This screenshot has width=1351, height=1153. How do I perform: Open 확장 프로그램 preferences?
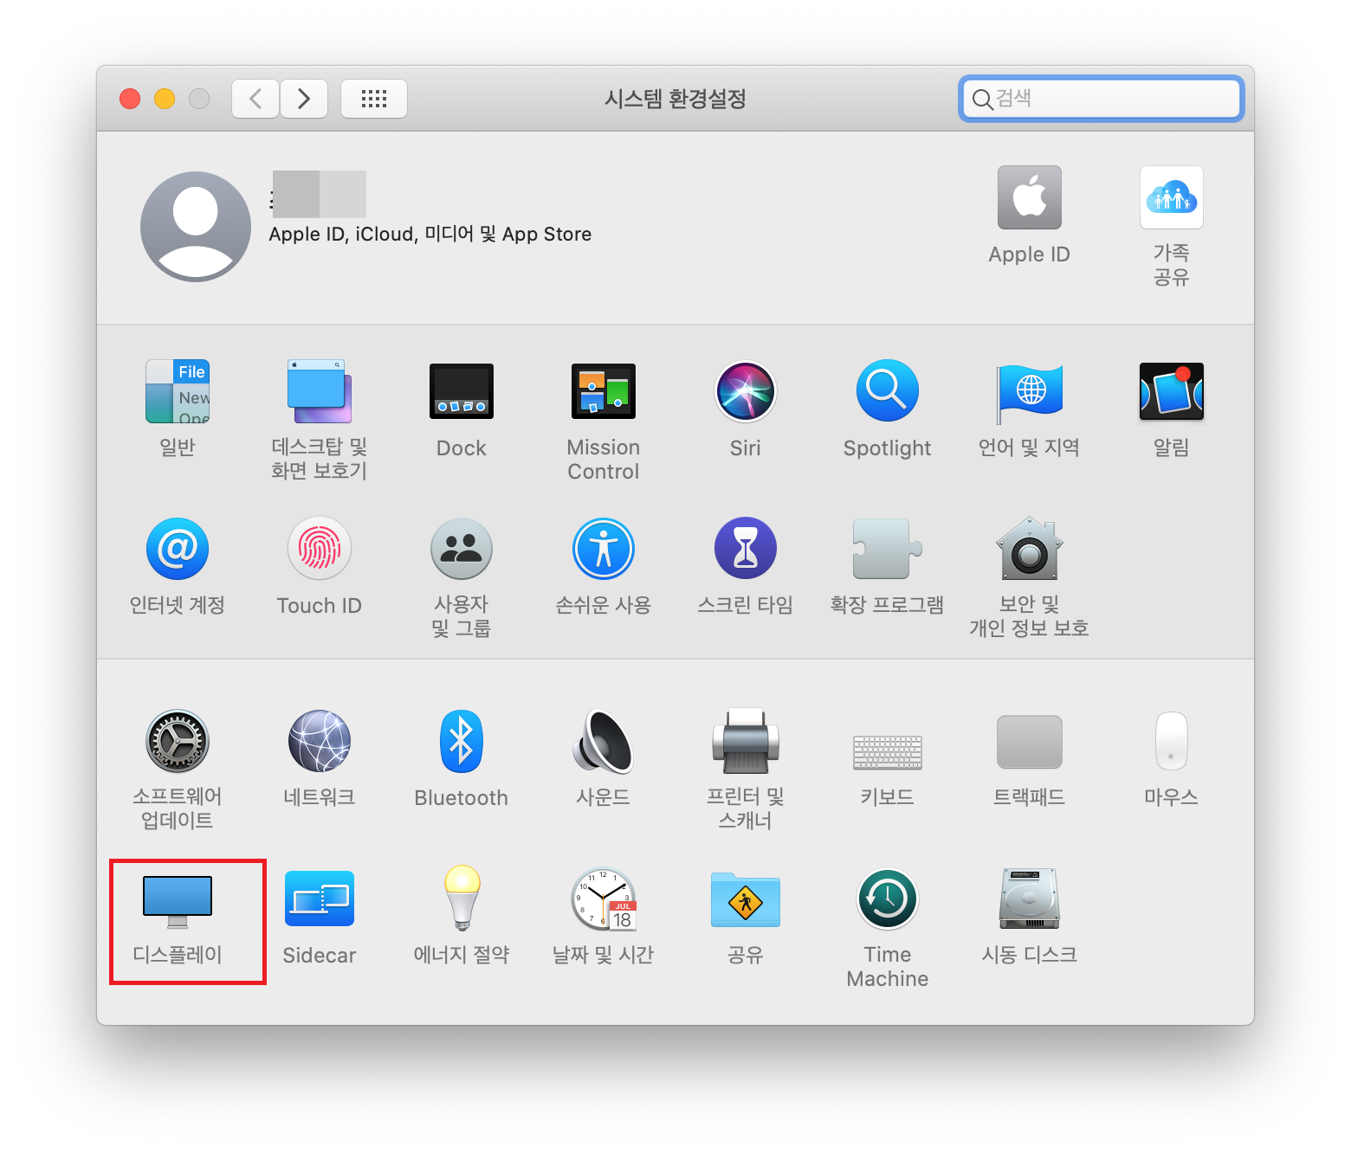point(888,549)
